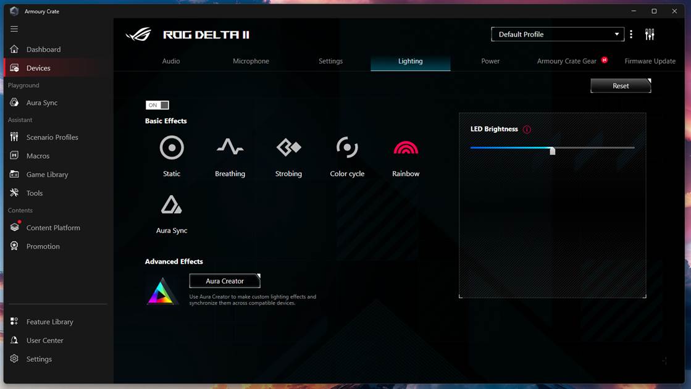Image resolution: width=691 pixels, height=389 pixels.
Task: Click the ROG DELTA II device title
Action: tap(206, 35)
